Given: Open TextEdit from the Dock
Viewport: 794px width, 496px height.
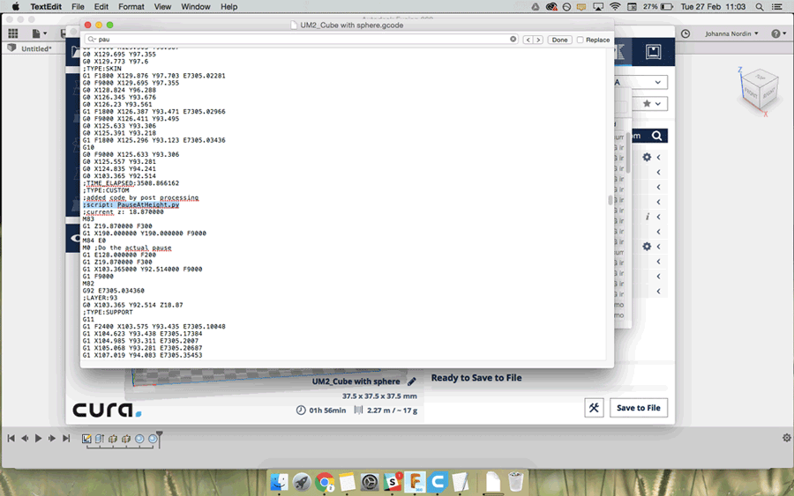Looking at the screenshot, I should (461, 482).
